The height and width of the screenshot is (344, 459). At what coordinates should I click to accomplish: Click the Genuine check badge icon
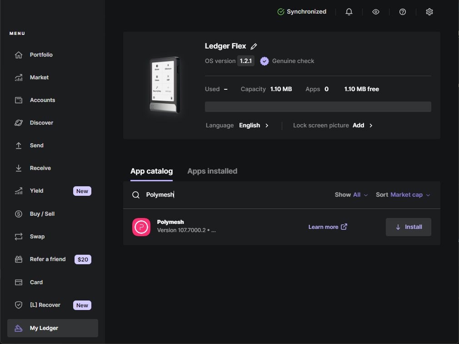pos(264,61)
